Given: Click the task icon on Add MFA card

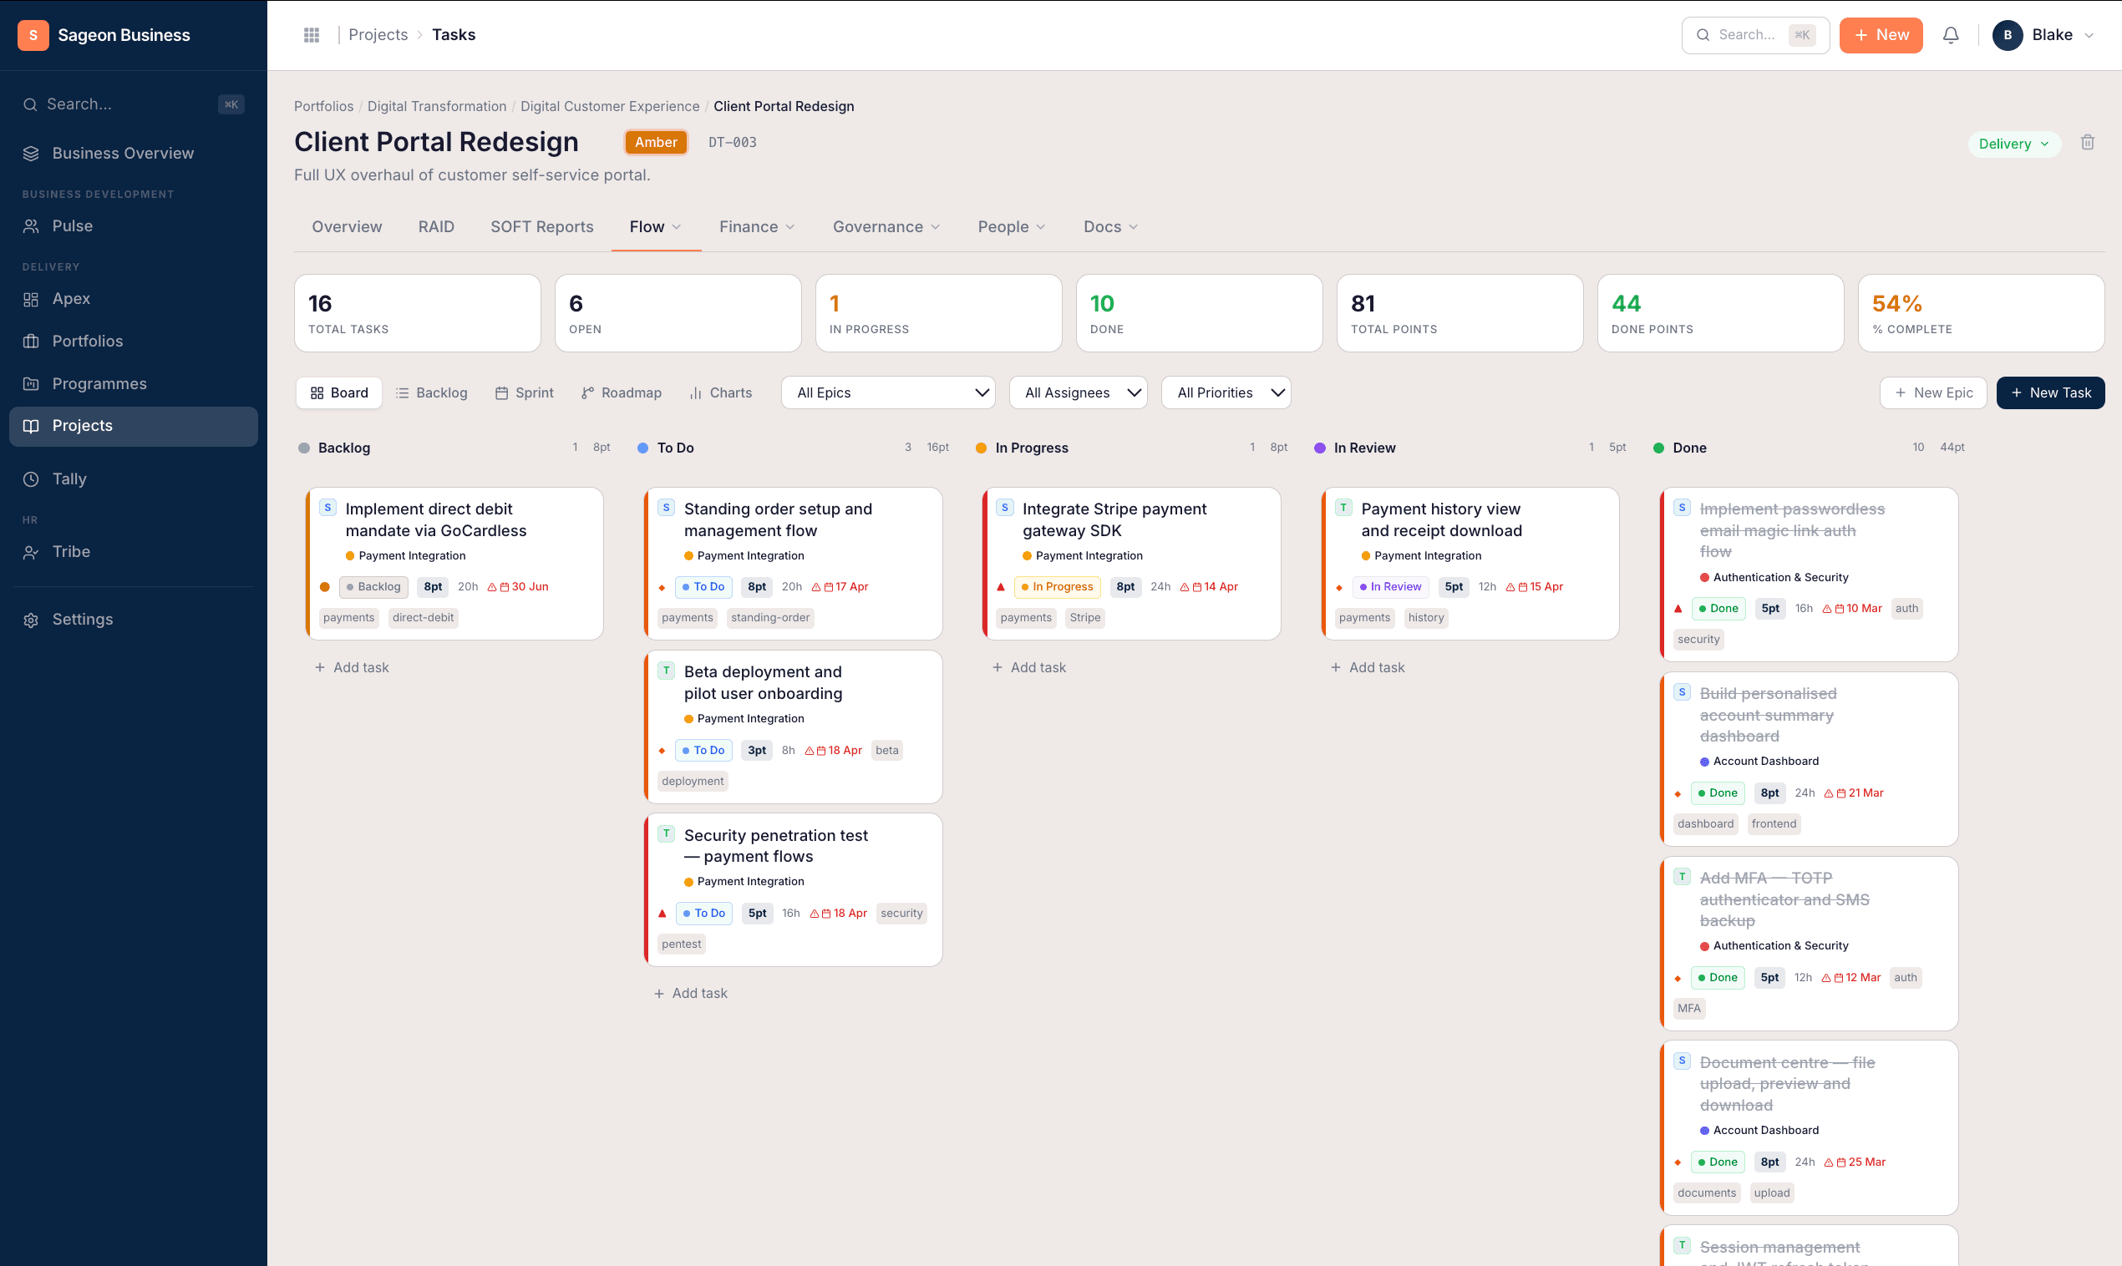Looking at the screenshot, I should tap(1683, 877).
